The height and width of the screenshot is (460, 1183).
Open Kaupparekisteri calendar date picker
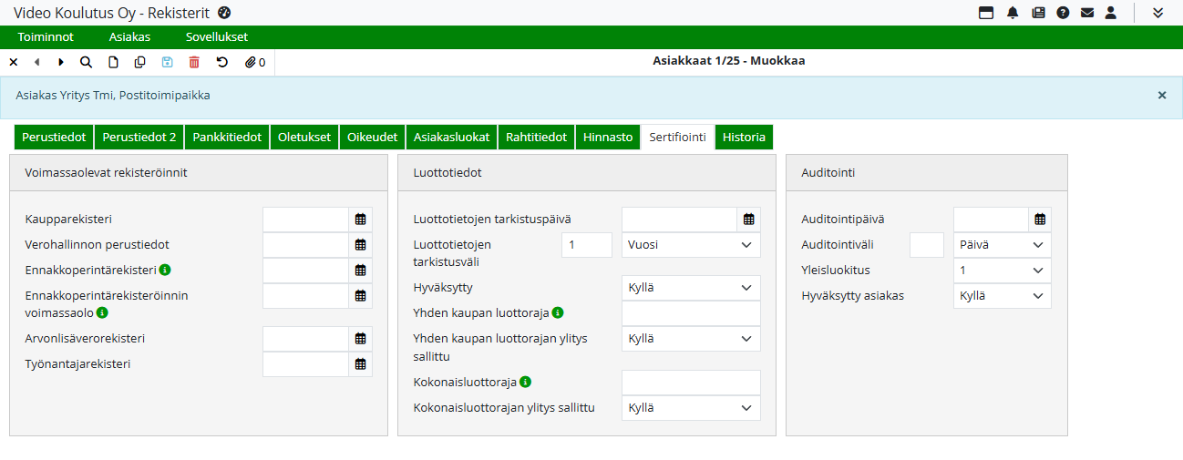(360, 220)
